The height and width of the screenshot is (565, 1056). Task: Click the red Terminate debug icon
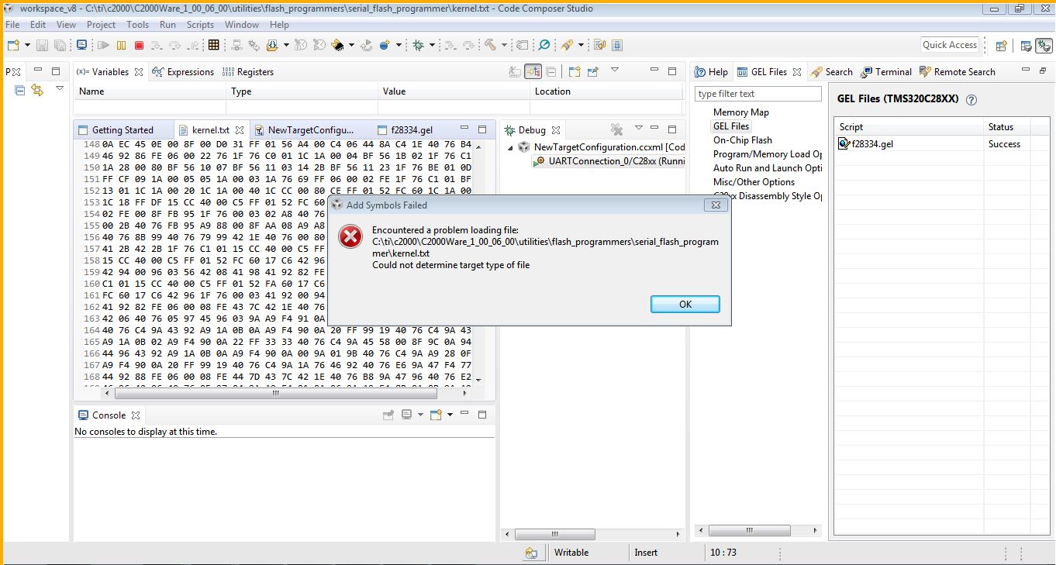tap(140, 45)
